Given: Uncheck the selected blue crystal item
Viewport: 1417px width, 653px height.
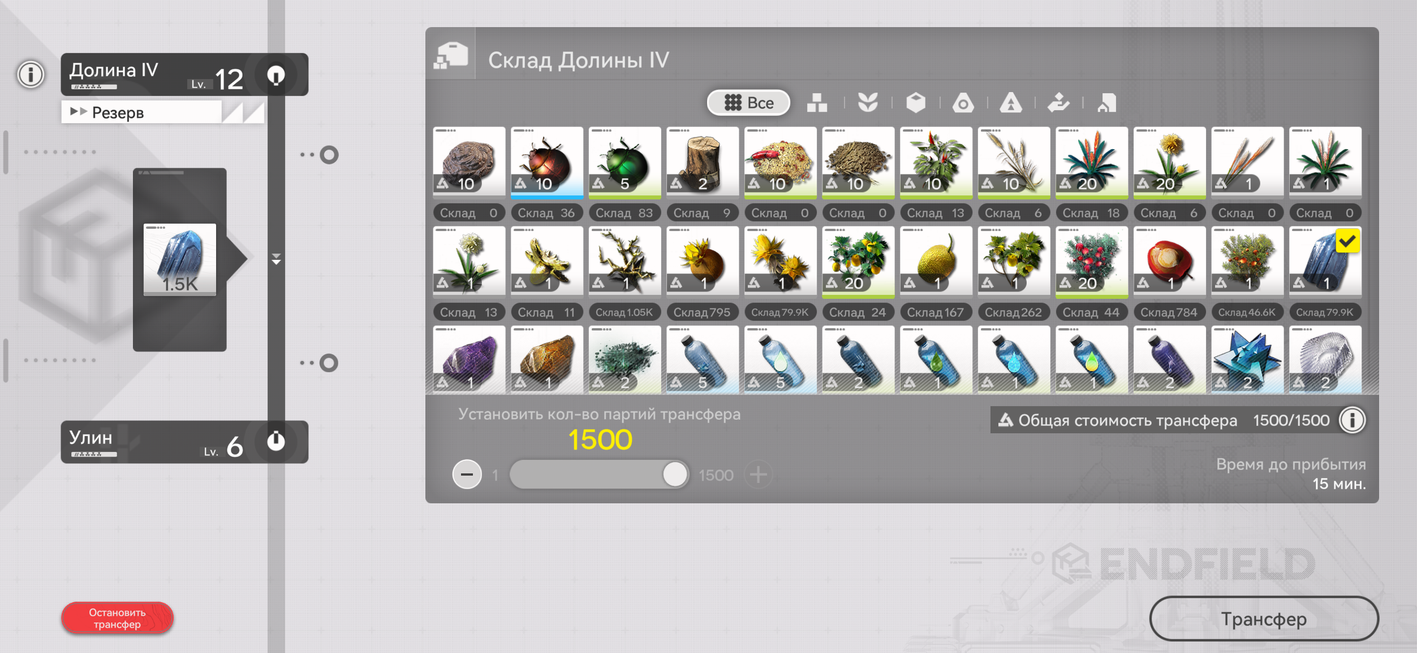Looking at the screenshot, I should pyautogui.click(x=1325, y=262).
